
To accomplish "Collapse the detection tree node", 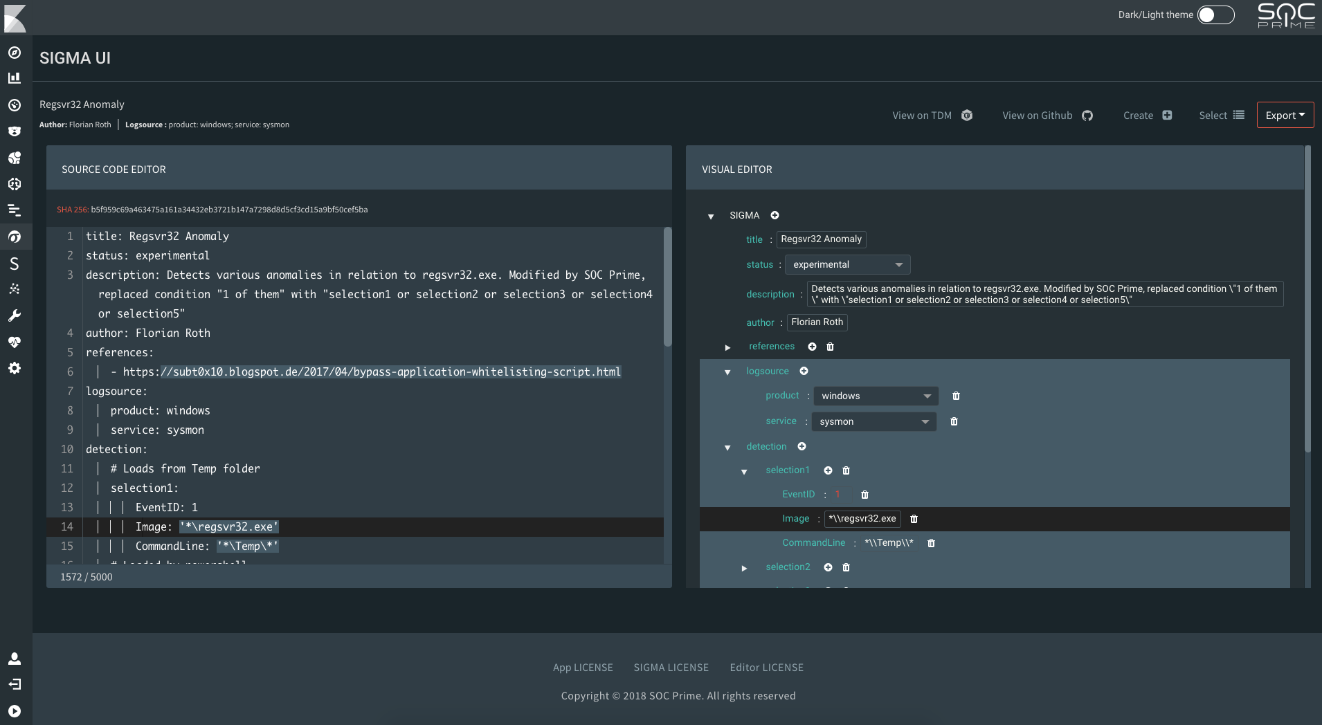I will (x=727, y=448).
